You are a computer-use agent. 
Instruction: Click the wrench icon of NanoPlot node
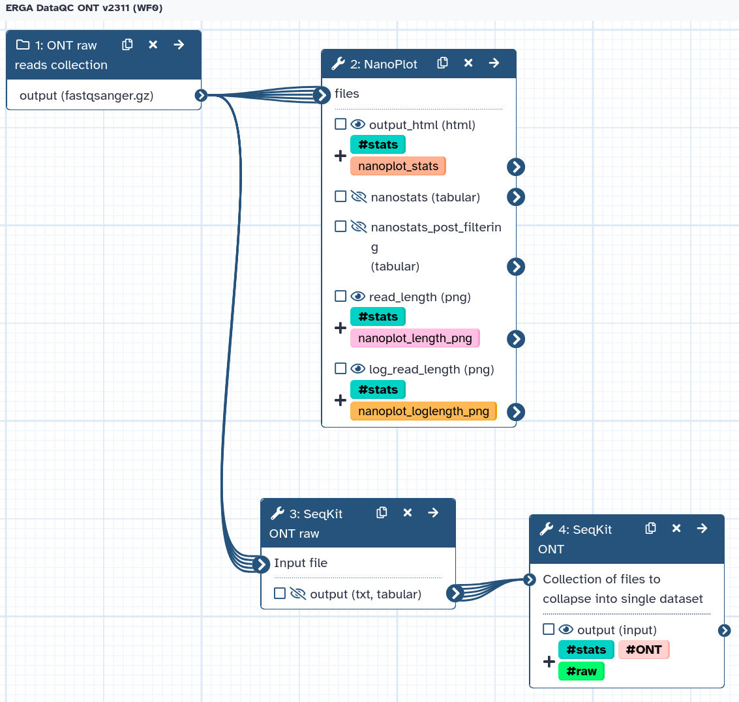(x=338, y=64)
